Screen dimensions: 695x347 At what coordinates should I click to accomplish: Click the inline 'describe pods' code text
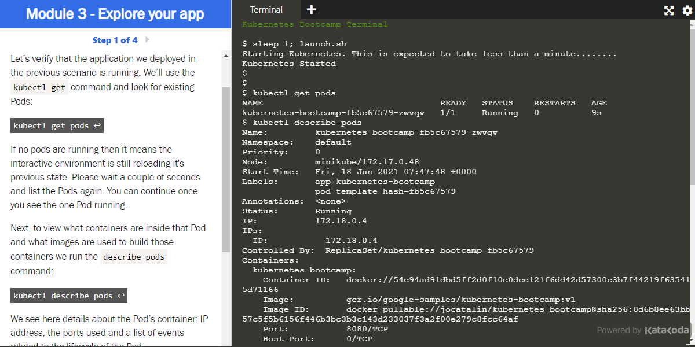tap(133, 257)
